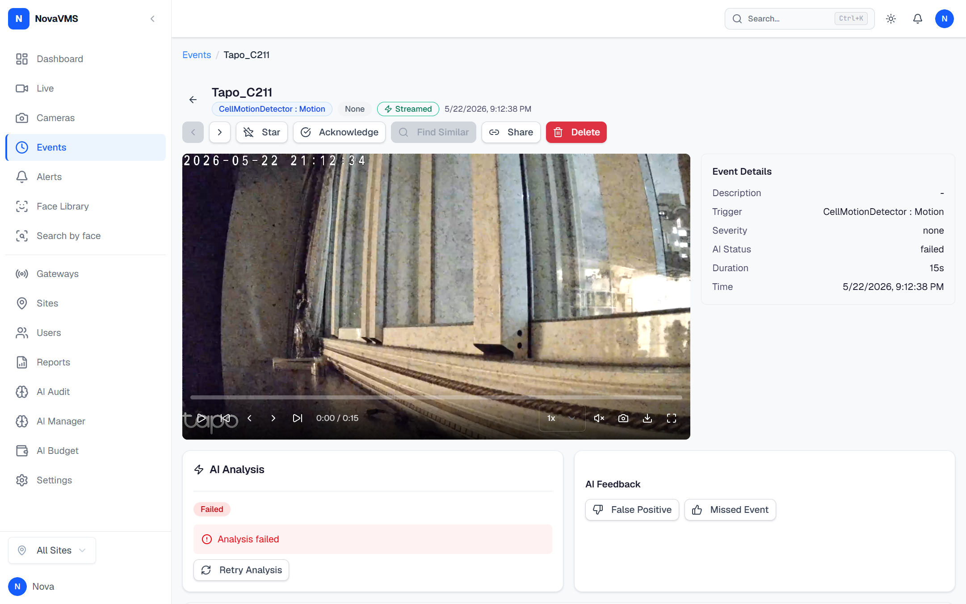Step back one frame
The width and height of the screenshot is (966, 604).
(250, 418)
